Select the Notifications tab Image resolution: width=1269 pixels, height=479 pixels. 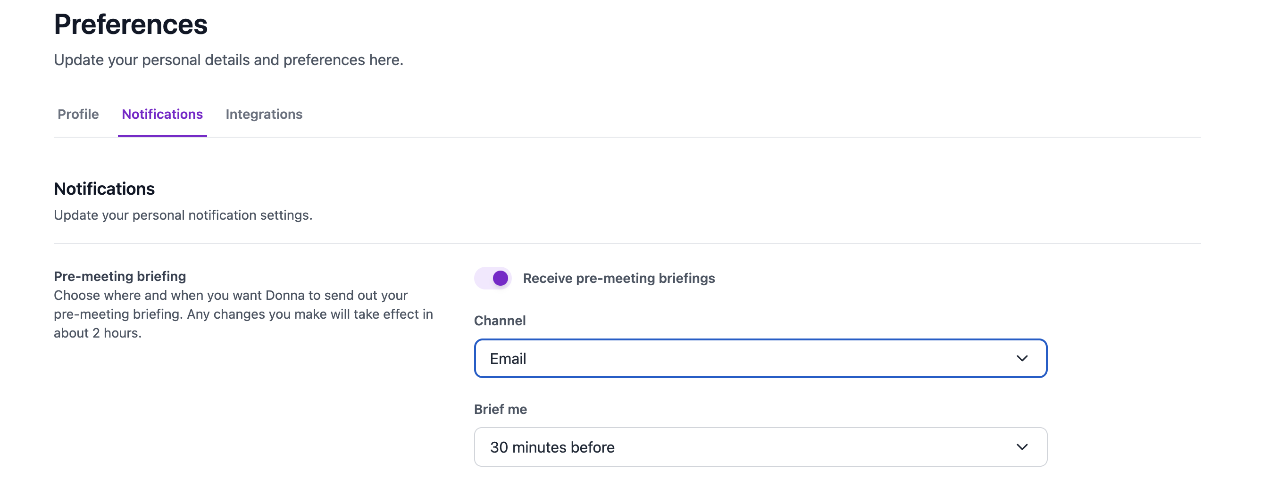point(162,114)
